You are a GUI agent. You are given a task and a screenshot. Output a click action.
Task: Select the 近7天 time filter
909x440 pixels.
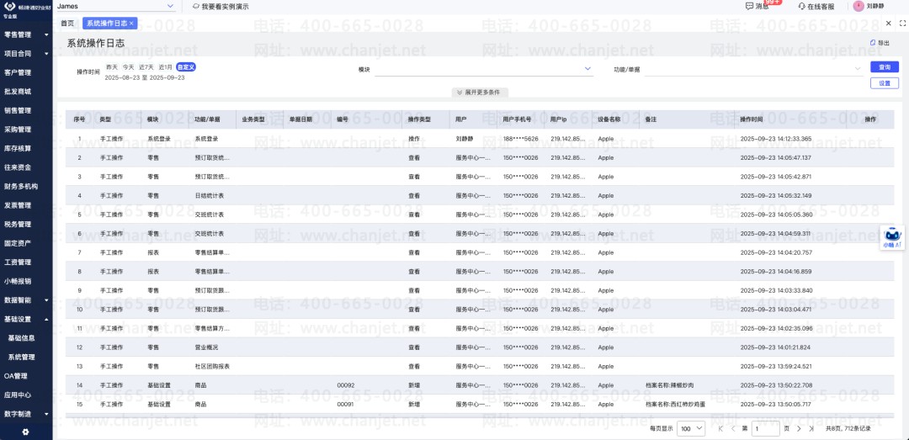tap(146, 67)
